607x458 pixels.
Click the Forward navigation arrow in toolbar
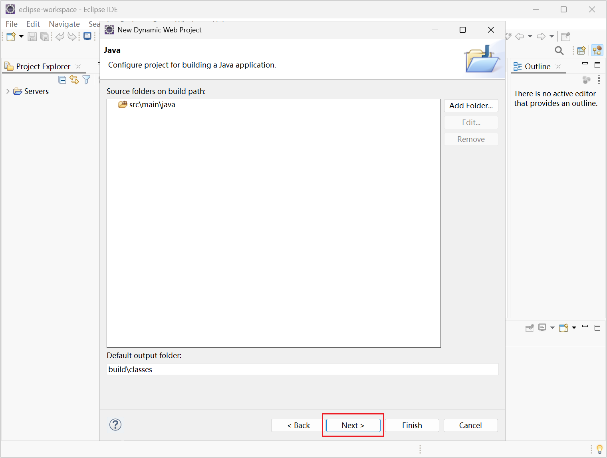pyautogui.click(x=541, y=36)
